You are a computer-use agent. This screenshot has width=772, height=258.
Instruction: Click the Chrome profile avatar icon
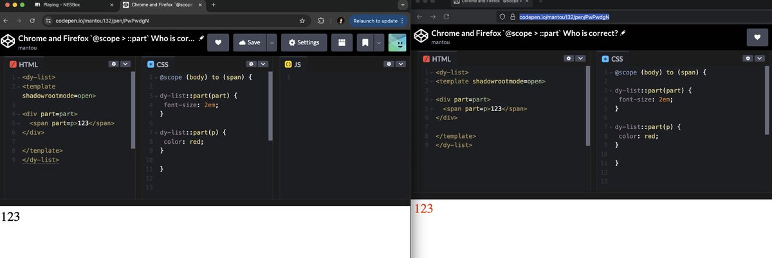coord(340,21)
